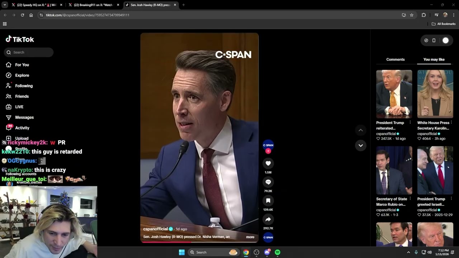Screen dimensions: 459x258
Task: Select the You may like tab
Action: (x=434, y=59)
